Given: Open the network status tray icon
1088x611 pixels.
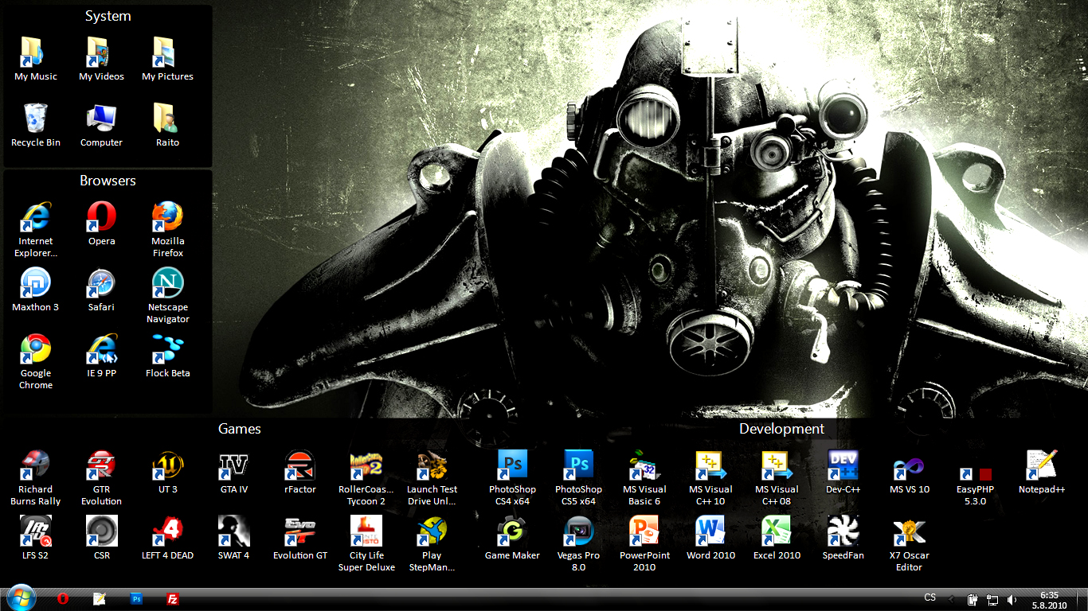Looking at the screenshot, I should point(992,599).
